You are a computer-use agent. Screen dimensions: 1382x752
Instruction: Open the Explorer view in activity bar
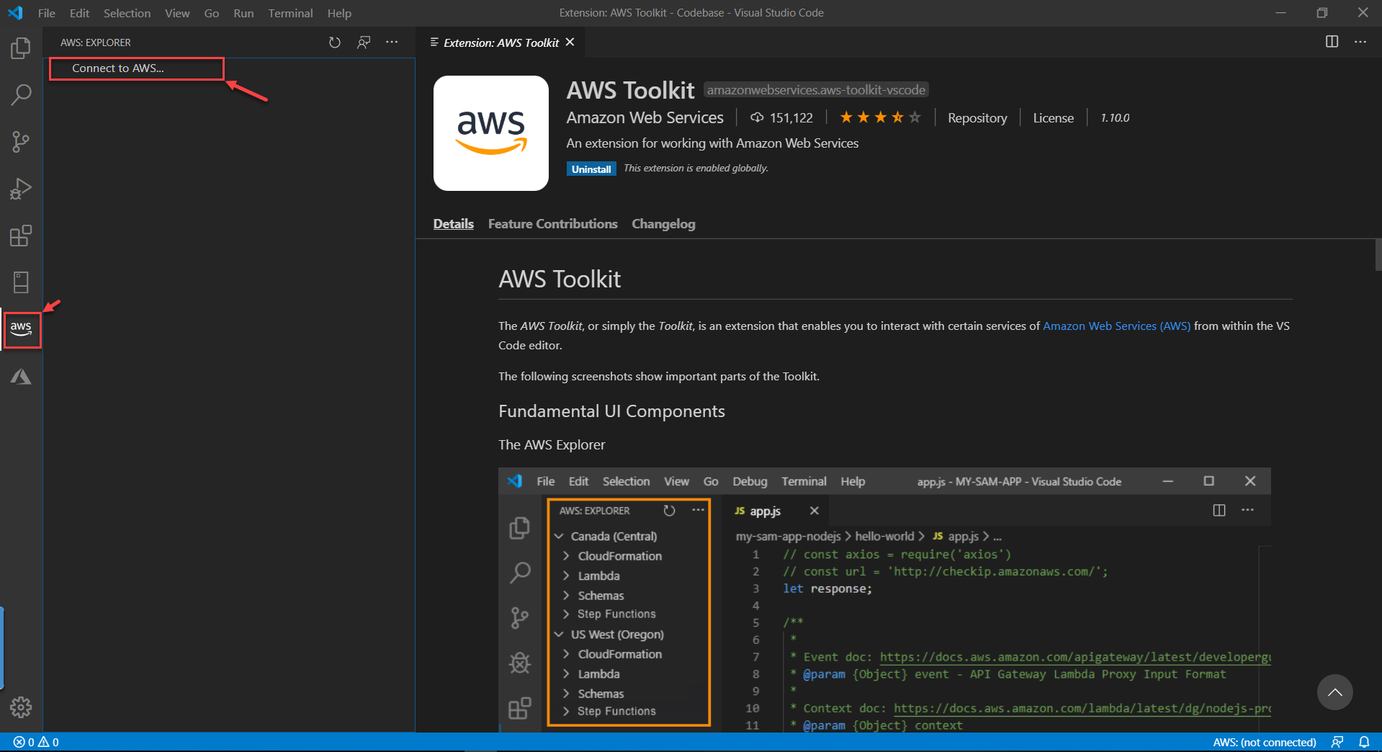tap(21, 48)
